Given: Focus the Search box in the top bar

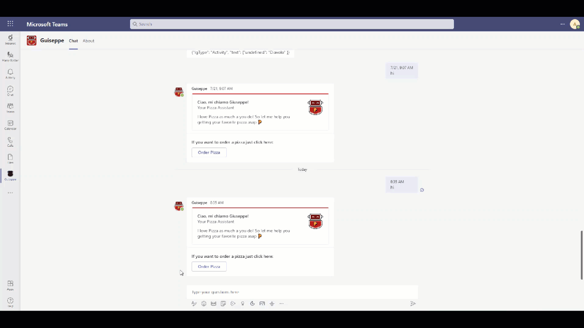Looking at the screenshot, I should [292, 24].
